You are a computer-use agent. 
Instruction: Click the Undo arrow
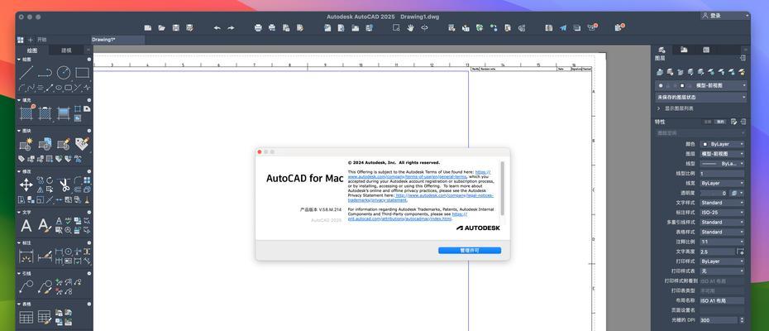217,28
